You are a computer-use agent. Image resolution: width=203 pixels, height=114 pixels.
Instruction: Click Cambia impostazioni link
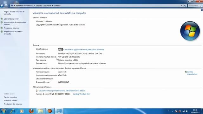pos(192,73)
